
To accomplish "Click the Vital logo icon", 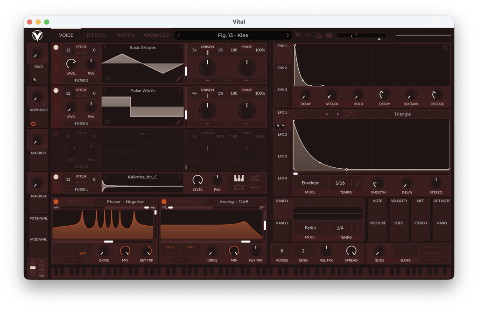I will point(37,35).
